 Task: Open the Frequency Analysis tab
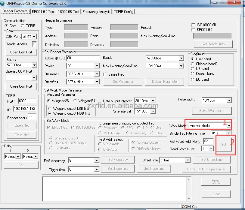pos(96,11)
